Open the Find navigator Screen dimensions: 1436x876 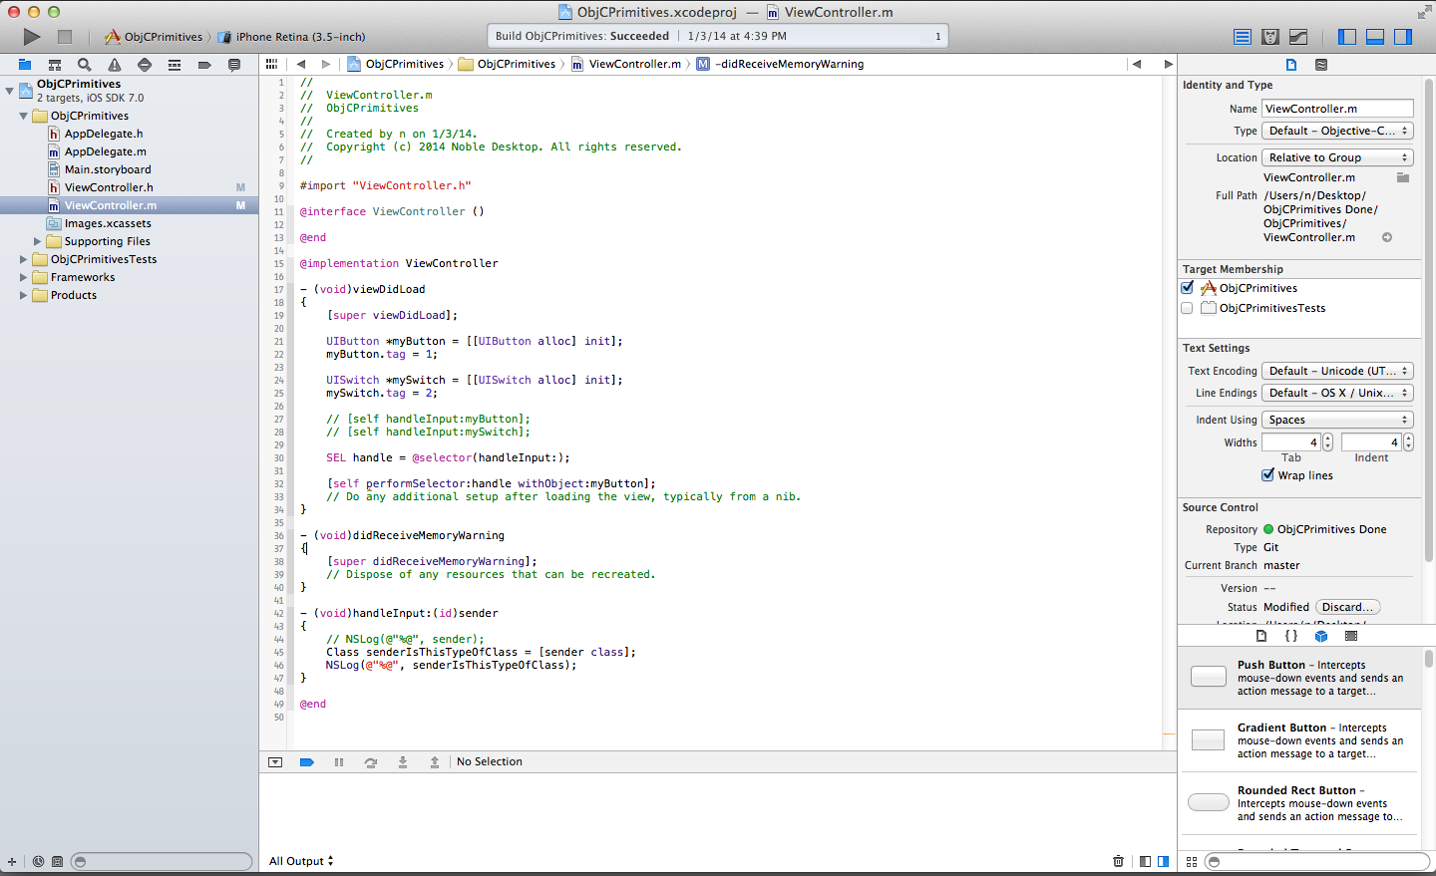click(x=85, y=65)
